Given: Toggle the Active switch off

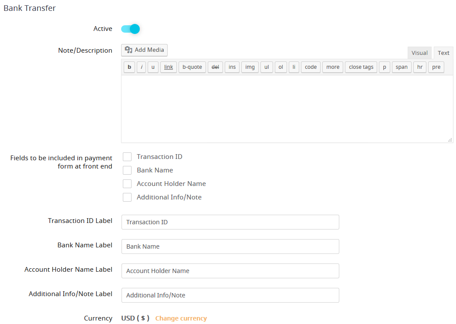Looking at the screenshot, I should (x=131, y=29).
